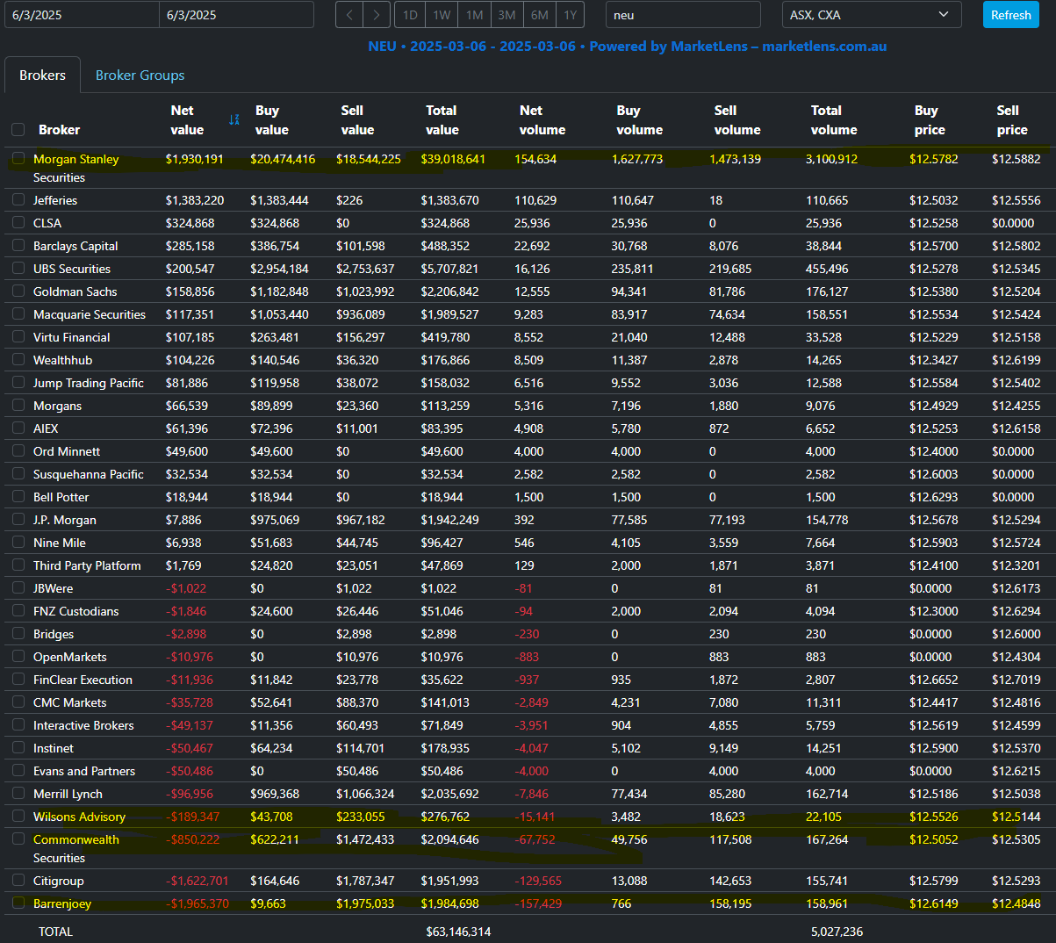The image size is (1056, 943).
Task: Click Barrenjoey net value -$1,965,370
Action: click(198, 903)
